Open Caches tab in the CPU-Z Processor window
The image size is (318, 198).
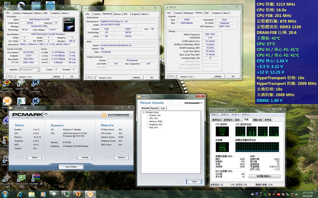pyautogui.click(x=17, y=13)
